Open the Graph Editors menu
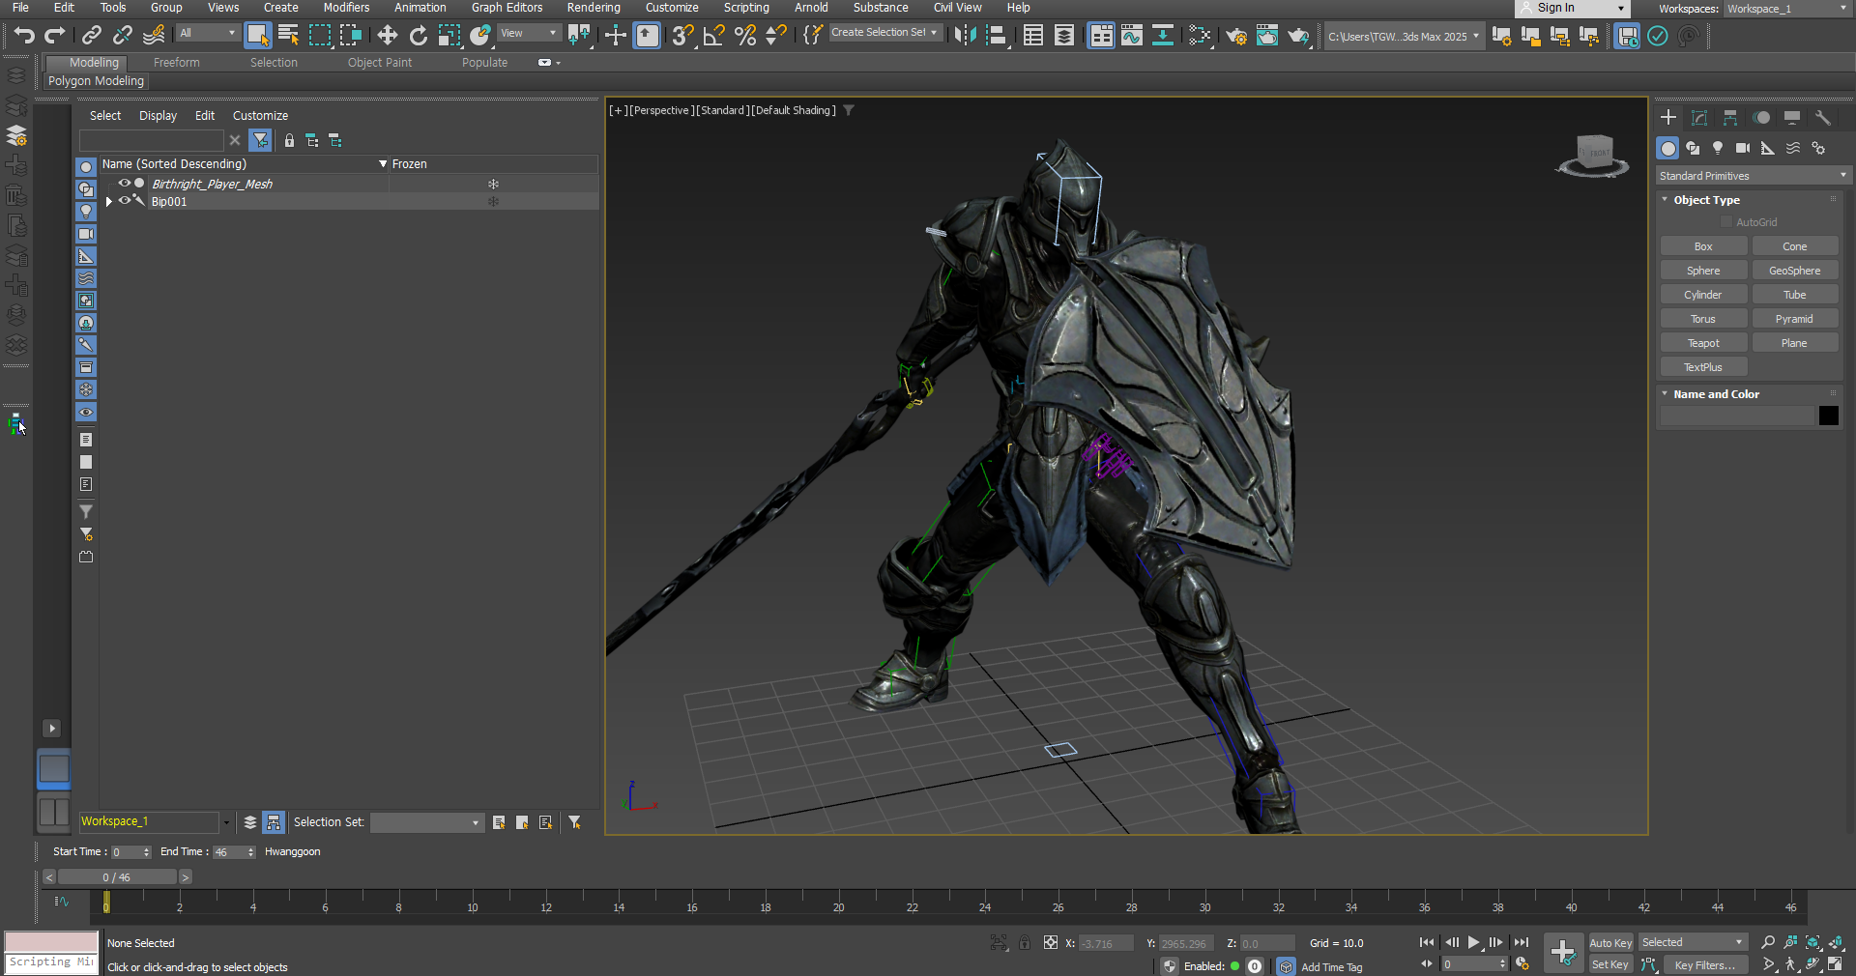 click(x=507, y=8)
